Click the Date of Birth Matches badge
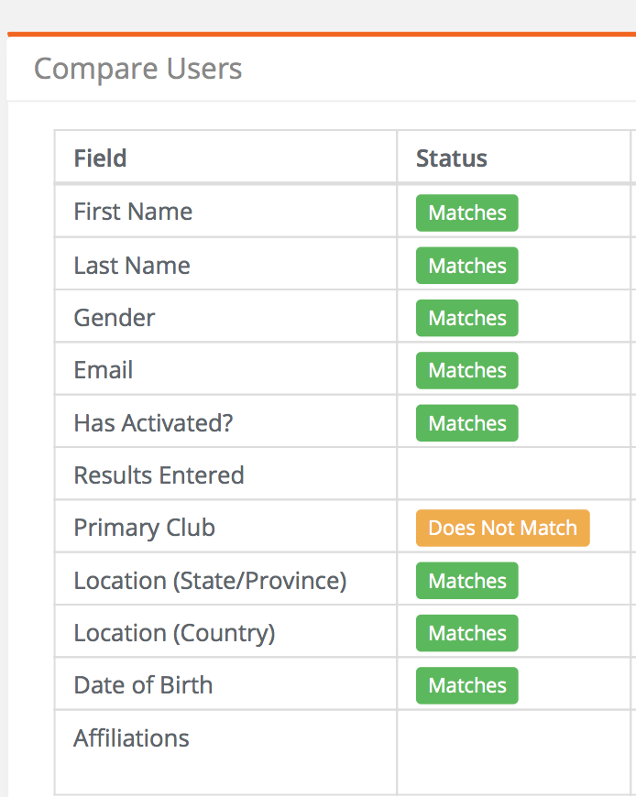The height and width of the screenshot is (797, 636). tap(466, 685)
